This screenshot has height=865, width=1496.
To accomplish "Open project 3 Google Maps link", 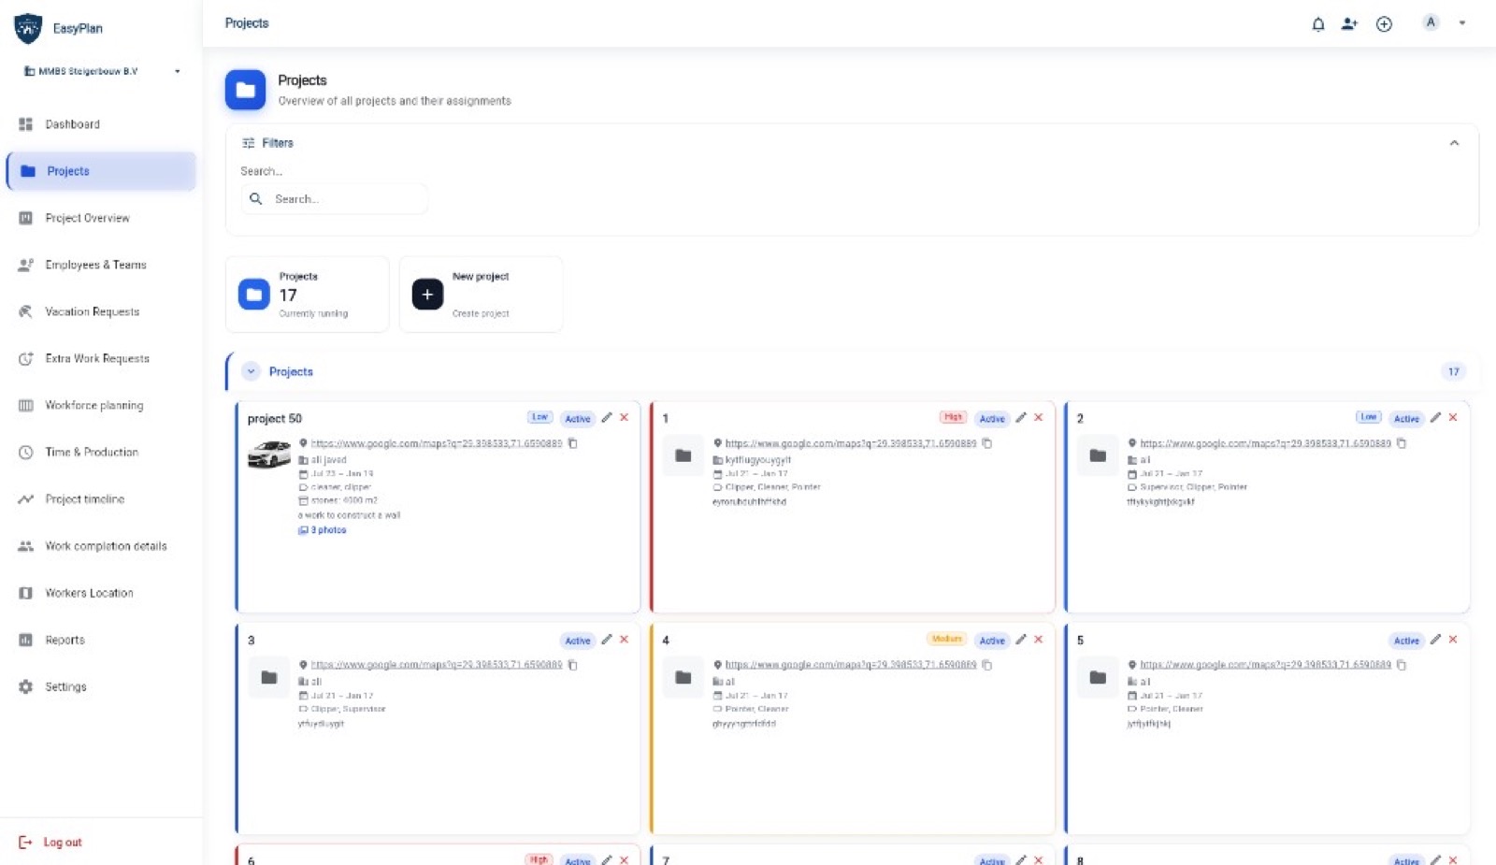I will (x=437, y=665).
